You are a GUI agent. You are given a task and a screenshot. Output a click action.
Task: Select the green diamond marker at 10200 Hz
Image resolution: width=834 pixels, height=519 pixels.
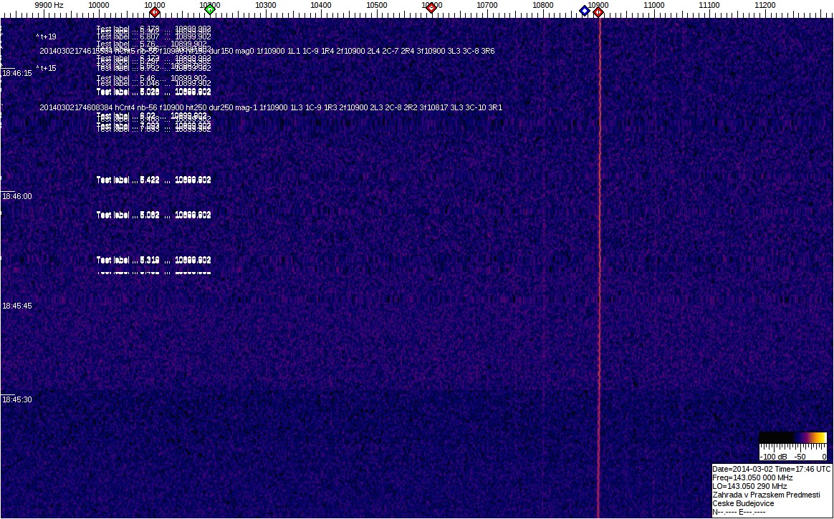click(210, 9)
